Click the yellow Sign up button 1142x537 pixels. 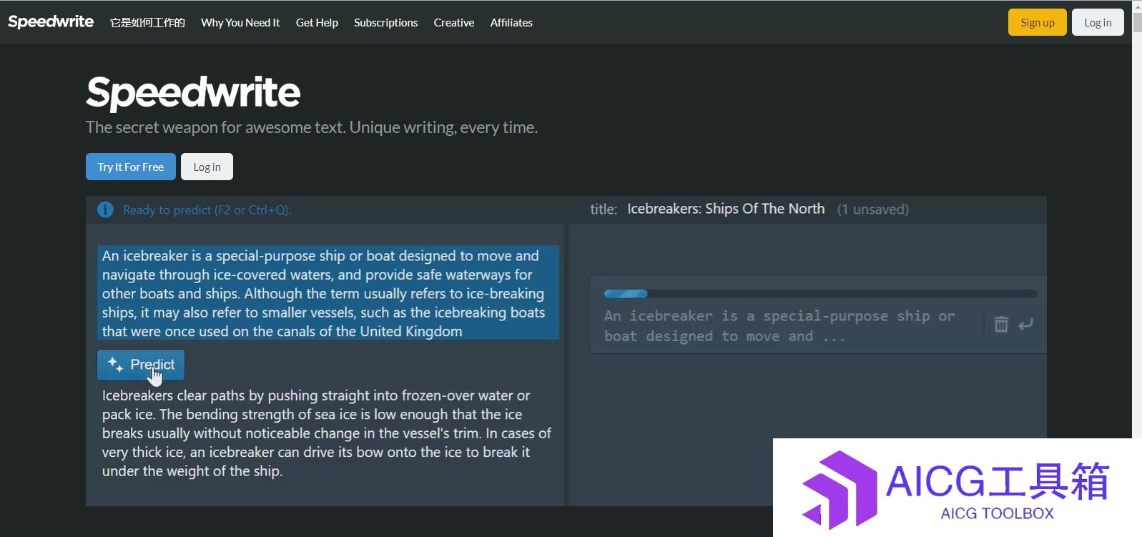[1037, 22]
